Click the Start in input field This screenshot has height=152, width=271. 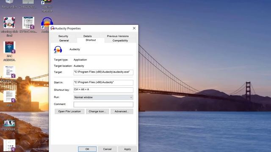click(103, 83)
